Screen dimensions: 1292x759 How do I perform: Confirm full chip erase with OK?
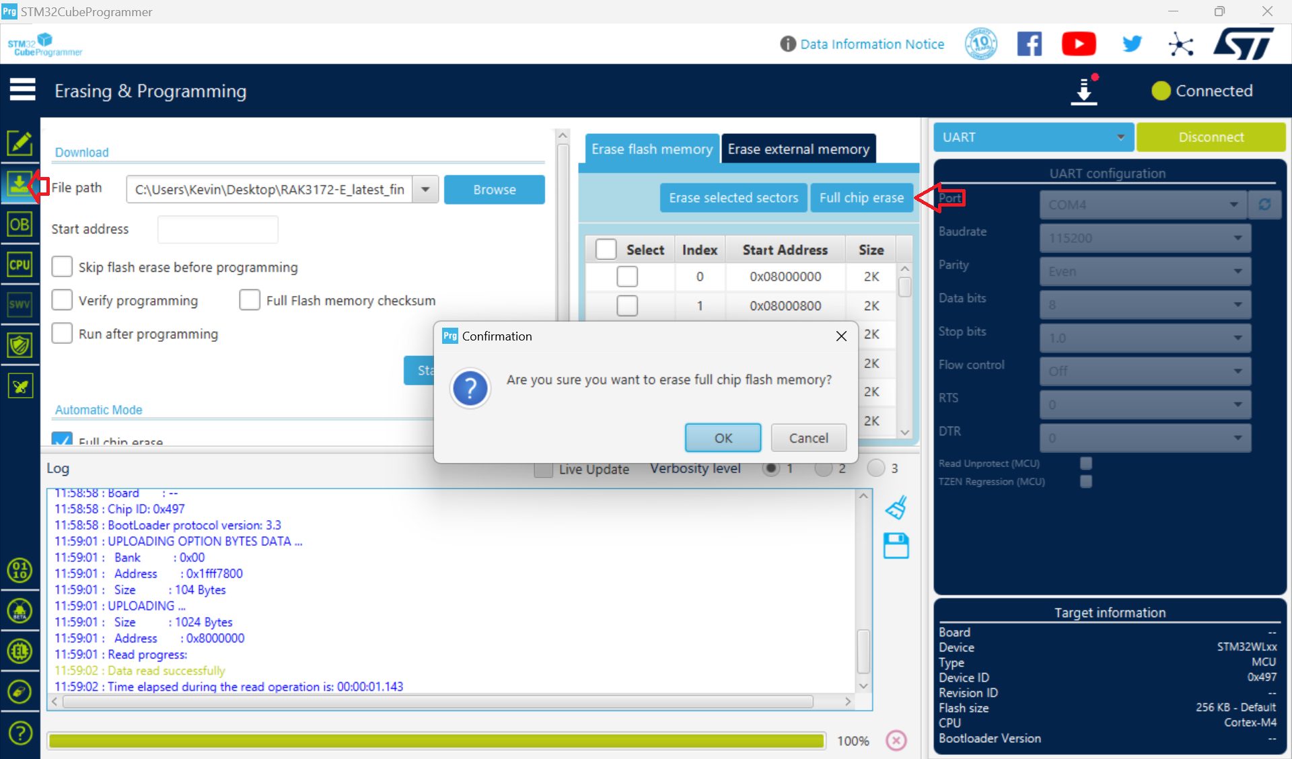coord(723,438)
